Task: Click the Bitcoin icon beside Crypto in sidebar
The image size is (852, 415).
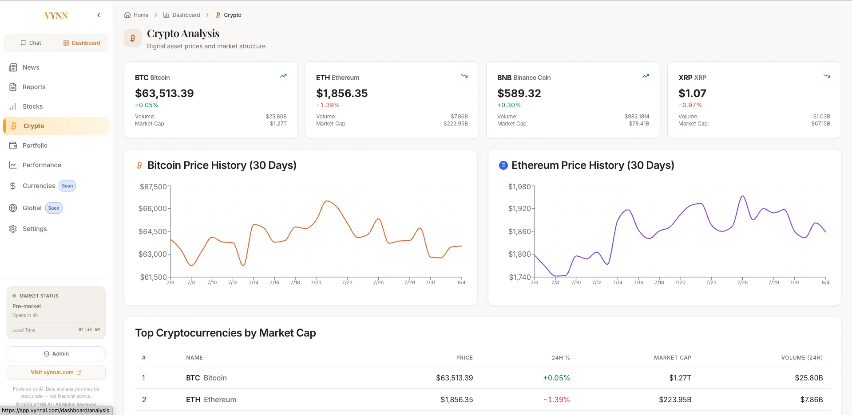Action: [14, 126]
